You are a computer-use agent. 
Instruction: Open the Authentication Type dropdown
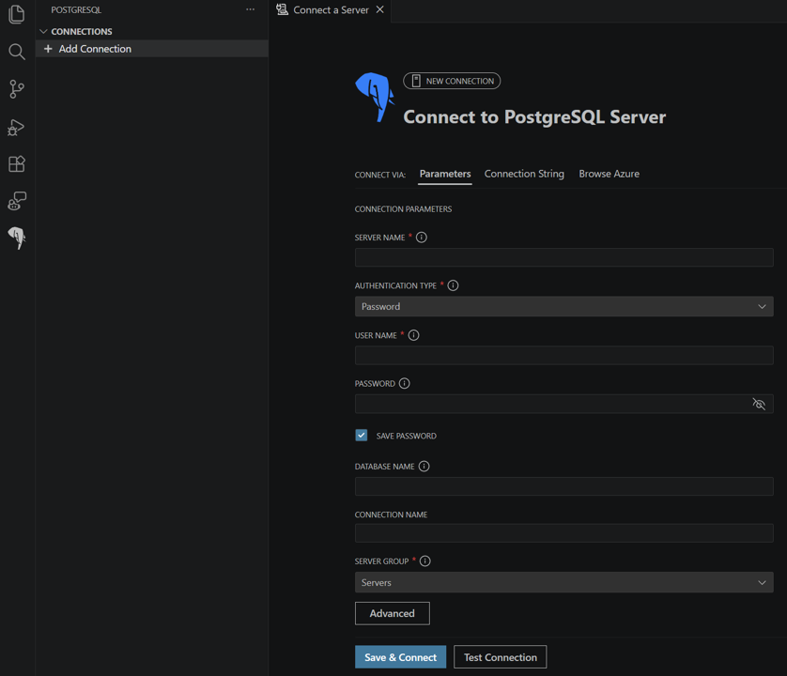click(563, 307)
